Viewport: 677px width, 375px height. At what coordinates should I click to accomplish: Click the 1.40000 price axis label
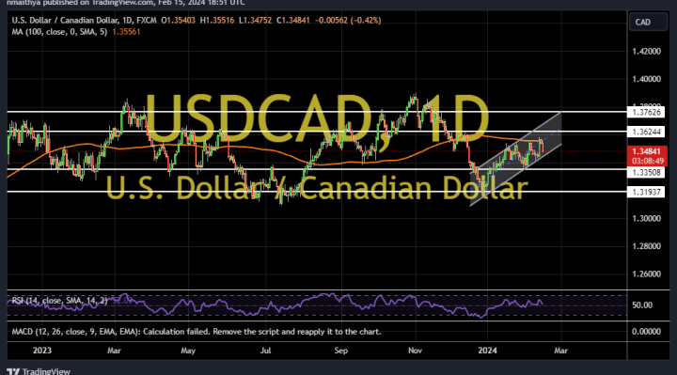pyautogui.click(x=646, y=79)
